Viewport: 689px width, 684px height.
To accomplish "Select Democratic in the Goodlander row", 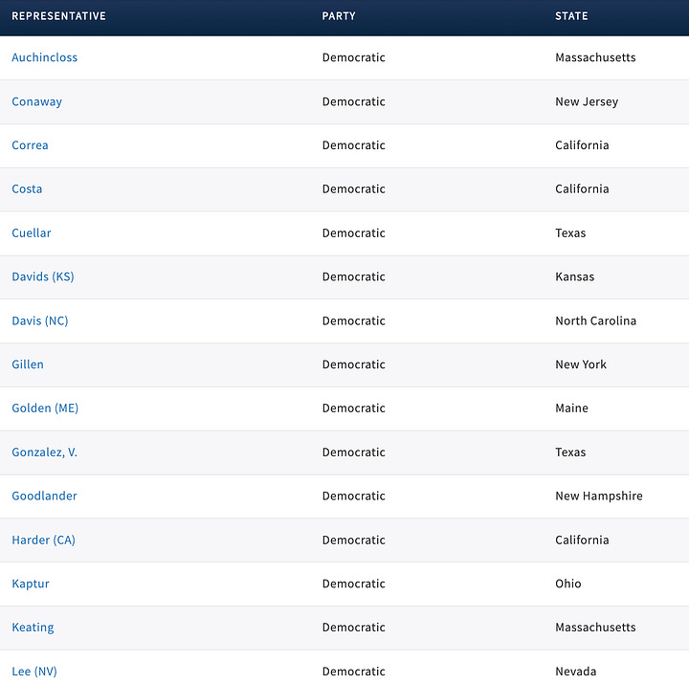I will [354, 496].
